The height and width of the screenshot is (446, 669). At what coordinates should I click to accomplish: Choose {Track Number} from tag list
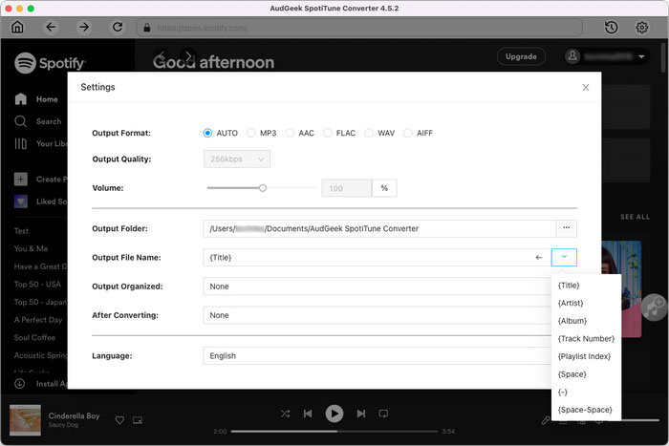pyautogui.click(x=586, y=339)
